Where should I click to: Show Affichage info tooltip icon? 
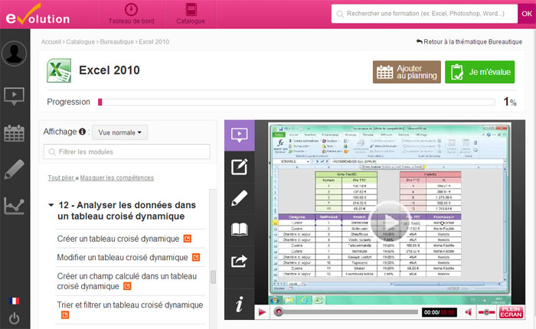[82, 132]
